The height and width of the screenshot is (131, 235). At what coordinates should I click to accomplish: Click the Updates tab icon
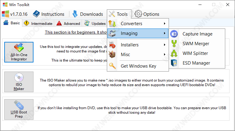87,23
